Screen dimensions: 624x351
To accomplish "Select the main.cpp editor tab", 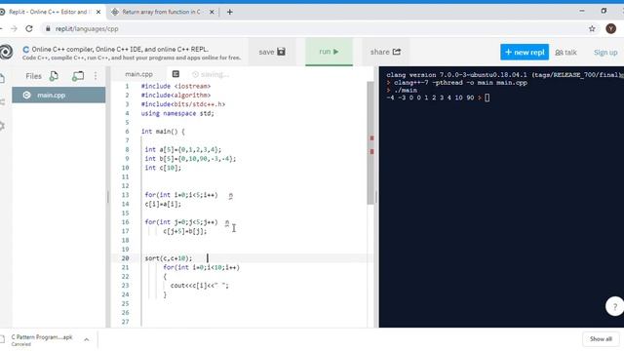I will (x=138, y=74).
